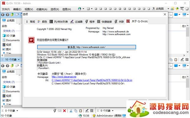190x118 pixels.
Task: Go back using the top pane's back arrow
Action: 3,15
